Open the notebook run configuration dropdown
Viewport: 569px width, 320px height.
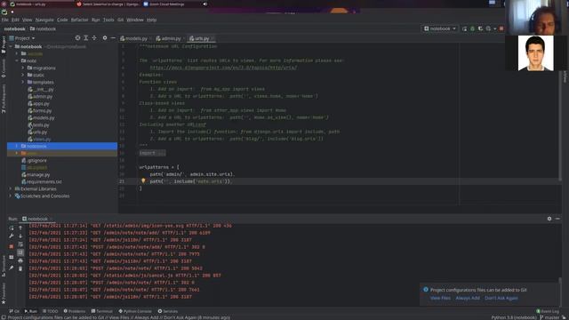click(x=440, y=28)
